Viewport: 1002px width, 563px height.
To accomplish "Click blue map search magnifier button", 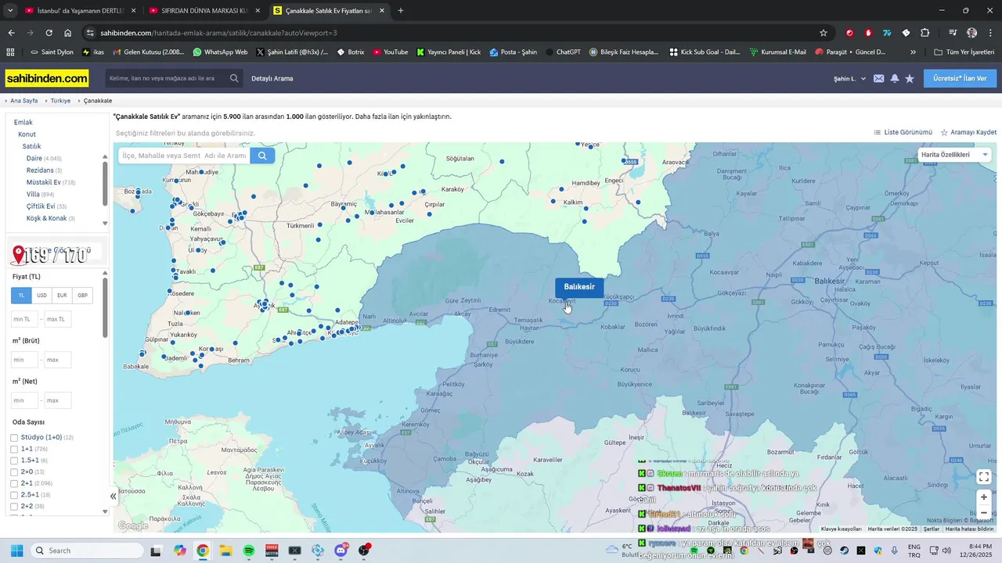I will tap(262, 156).
